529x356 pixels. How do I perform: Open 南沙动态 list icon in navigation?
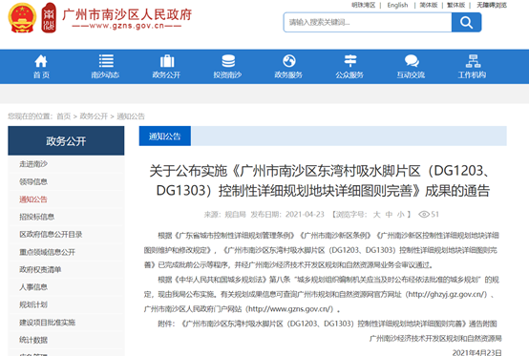pos(106,61)
